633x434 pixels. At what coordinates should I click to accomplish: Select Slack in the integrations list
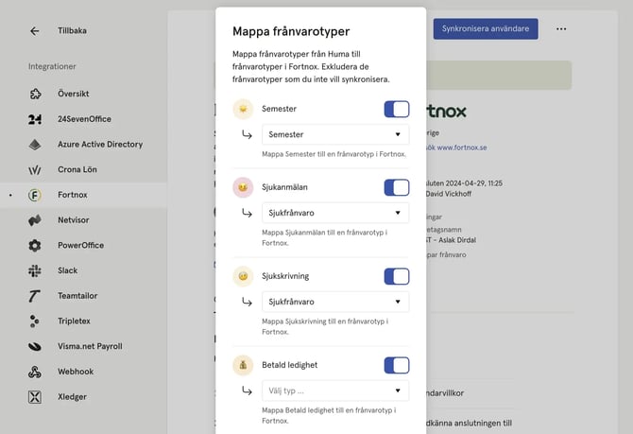(x=67, y=270)
